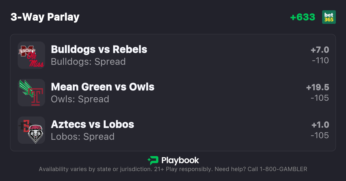Click the Aztecs vs Lobos team logo
Viewport: 346px width, 181px height.
pos(31,130)
